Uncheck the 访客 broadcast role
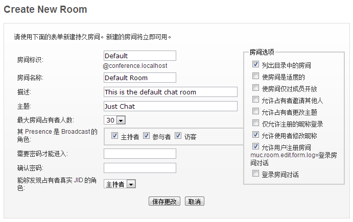This screenshot has width=353, height=222. coord(178,136)
